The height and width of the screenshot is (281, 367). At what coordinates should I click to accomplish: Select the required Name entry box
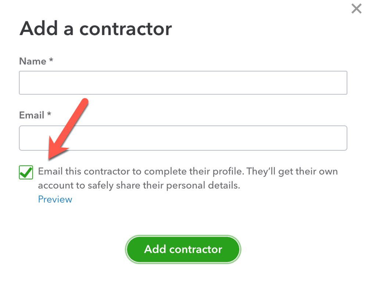point(183,83)
